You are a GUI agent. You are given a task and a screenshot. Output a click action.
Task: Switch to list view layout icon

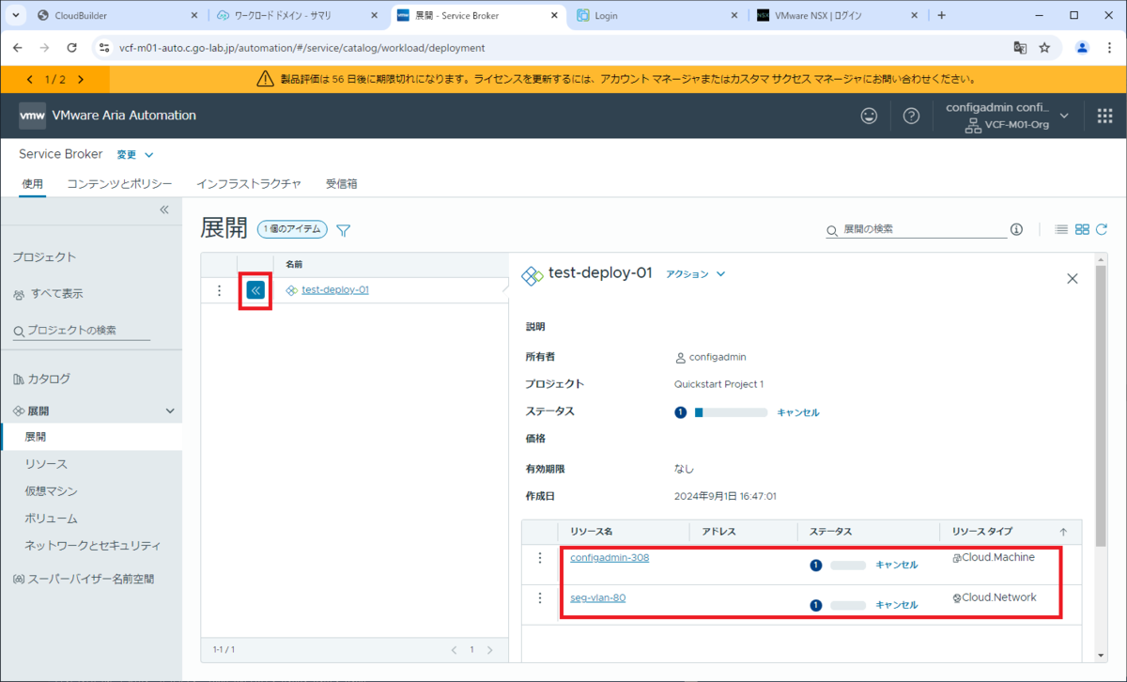click(x=1061, y=229)
